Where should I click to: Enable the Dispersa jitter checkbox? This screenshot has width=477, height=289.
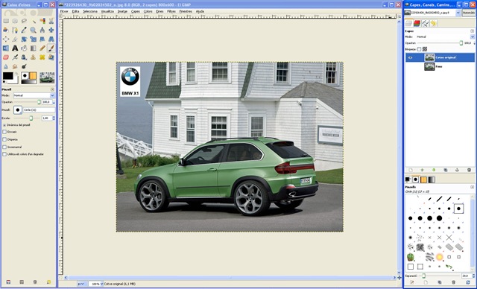pos(4,139)
